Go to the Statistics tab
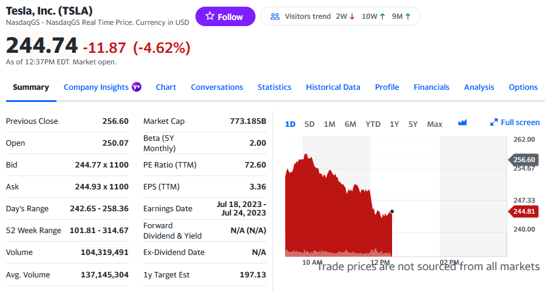 tap(274, 87)
